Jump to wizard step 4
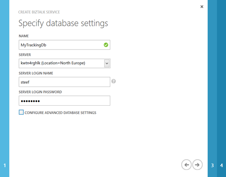Image resolution: width=226 pixels, height=177 pixels. (x=221, y=166)
